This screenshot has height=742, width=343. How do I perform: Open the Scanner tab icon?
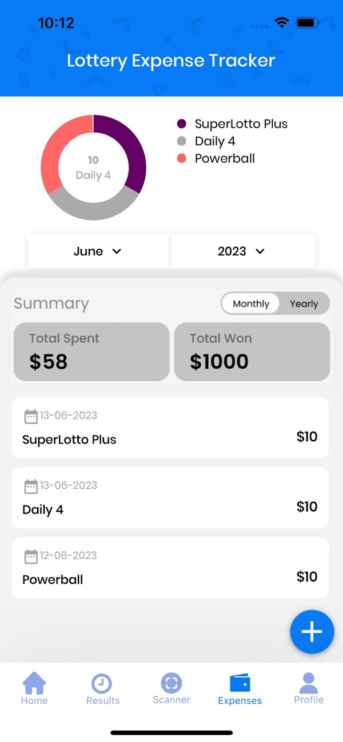point(171,683)
